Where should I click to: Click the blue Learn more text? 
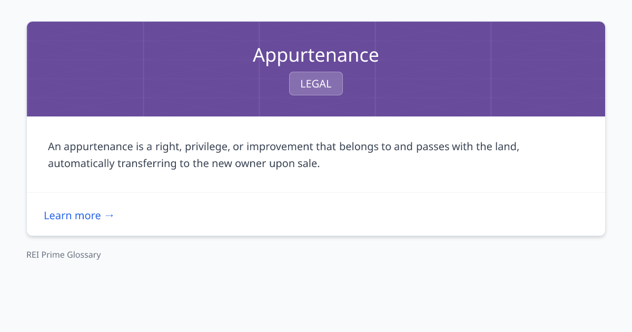tap(73, 216)
